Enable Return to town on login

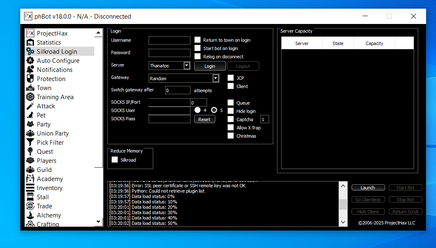(x=198, y=40)
